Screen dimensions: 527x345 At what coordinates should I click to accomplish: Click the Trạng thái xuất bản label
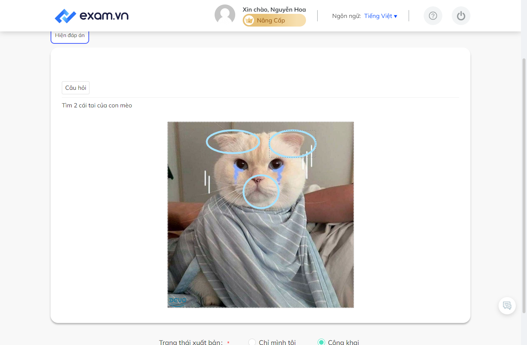tap(191, 342)
